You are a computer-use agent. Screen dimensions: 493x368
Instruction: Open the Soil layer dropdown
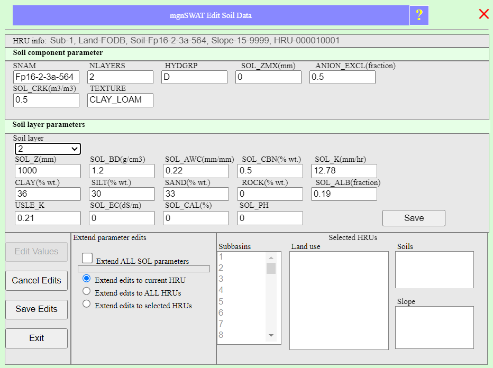coord(48,149)
